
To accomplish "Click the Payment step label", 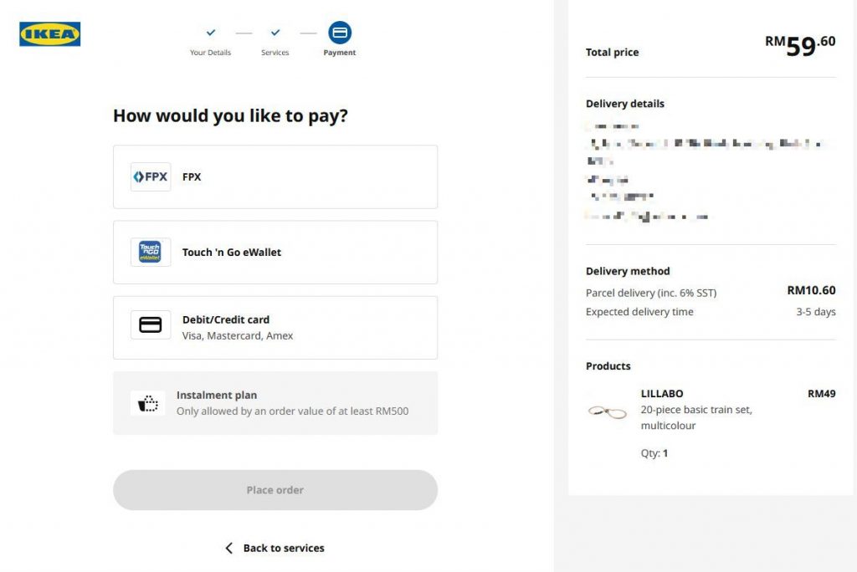I will tap(340, 53).
